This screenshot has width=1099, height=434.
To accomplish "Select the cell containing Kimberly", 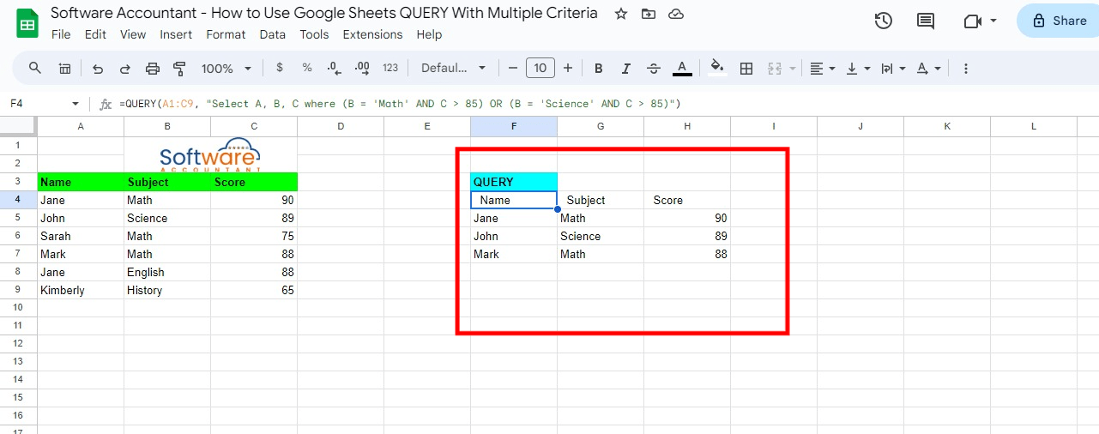I will 81,290.
